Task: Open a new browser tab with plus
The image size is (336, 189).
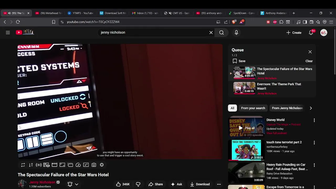Action: 294,13
